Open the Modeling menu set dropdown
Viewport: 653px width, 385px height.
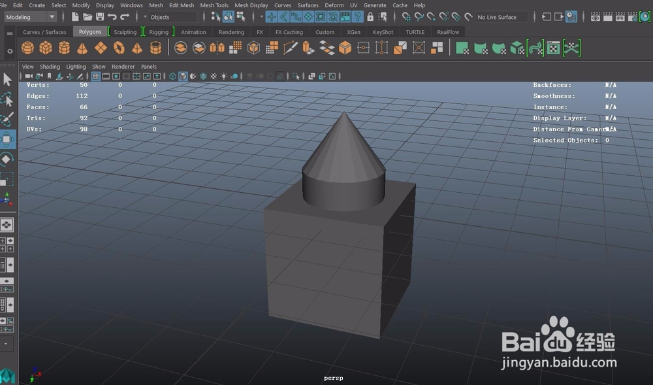[31, 17]
